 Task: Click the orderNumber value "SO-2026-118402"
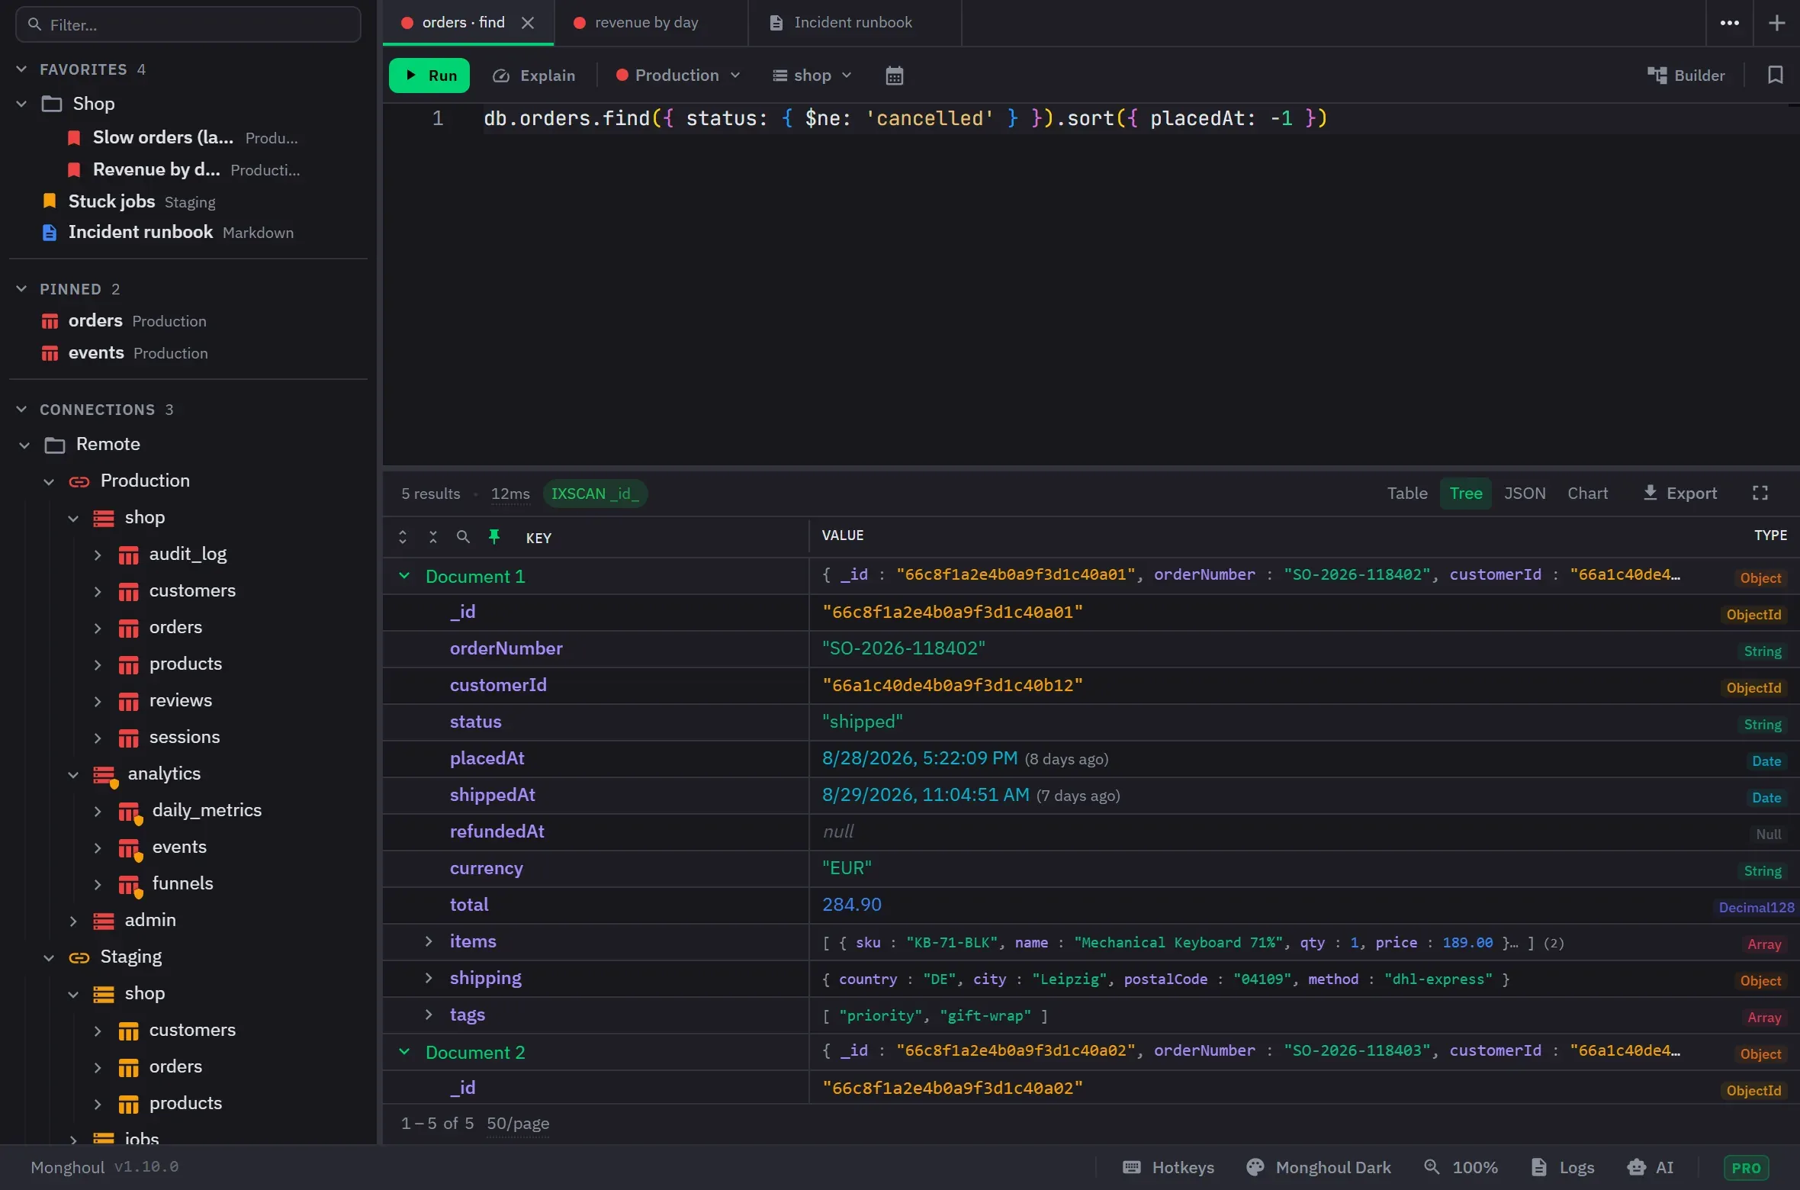click(x=904, y=648)
